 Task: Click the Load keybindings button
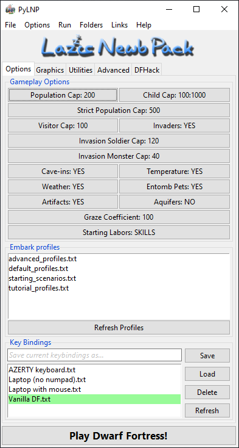[x=207, y=374]
